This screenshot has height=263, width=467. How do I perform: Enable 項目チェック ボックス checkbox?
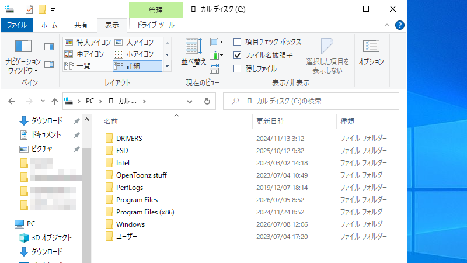(238, 41)
